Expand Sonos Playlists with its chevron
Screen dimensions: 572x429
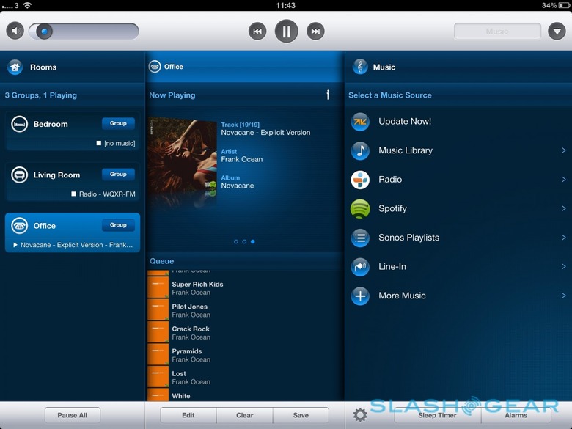(x=564, y=238)
